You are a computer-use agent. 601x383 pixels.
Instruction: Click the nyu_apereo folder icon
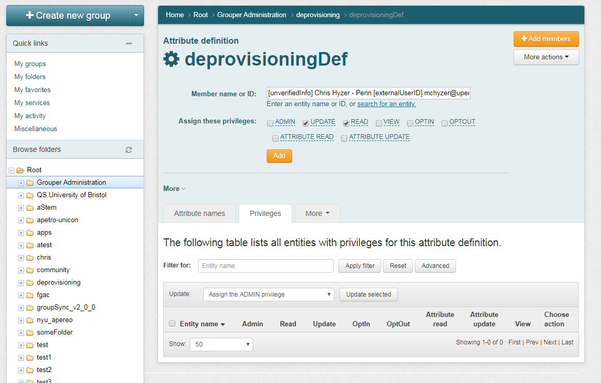(x=30, y=320)
